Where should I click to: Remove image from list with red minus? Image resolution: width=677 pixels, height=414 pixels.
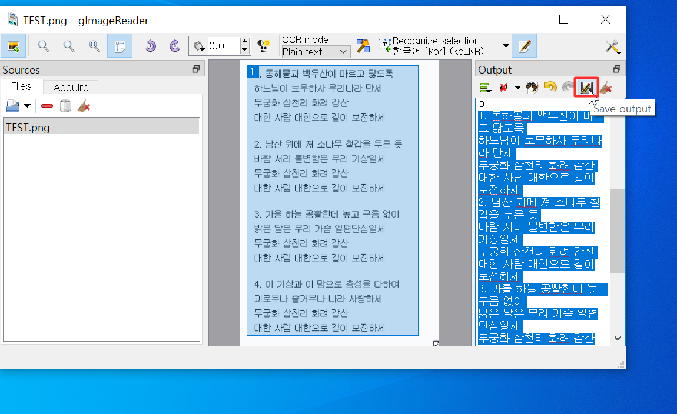[x=47, y=106]
